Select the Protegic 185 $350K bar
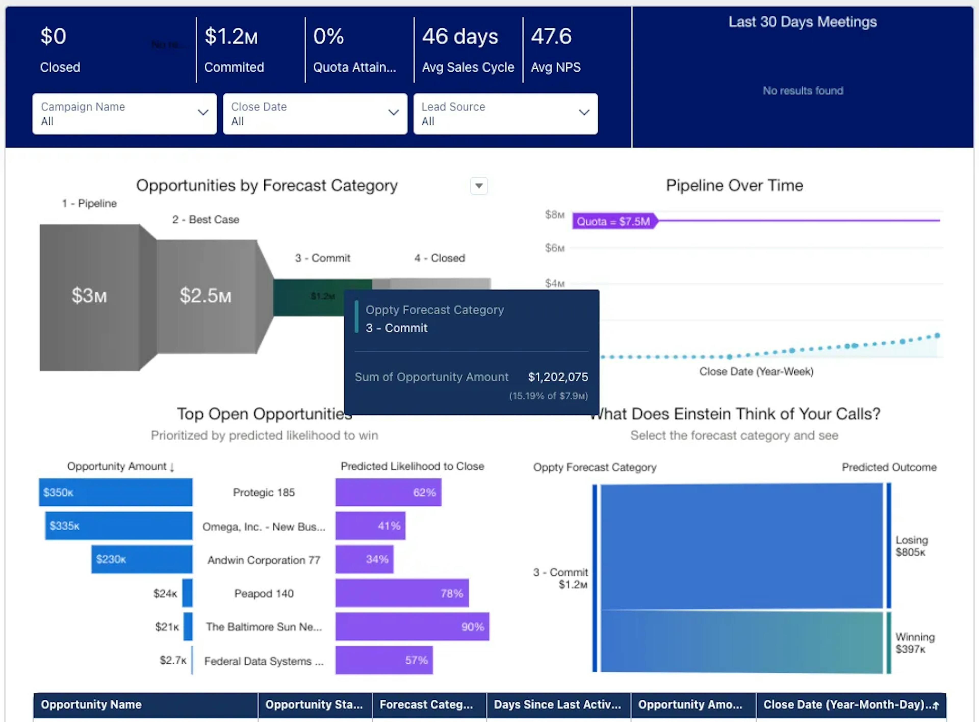The image size is (979, 722). (x=115, y=493)
